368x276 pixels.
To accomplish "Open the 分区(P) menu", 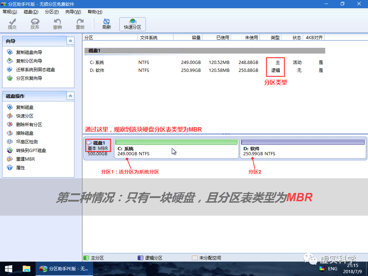I will [x=52, y=12].
